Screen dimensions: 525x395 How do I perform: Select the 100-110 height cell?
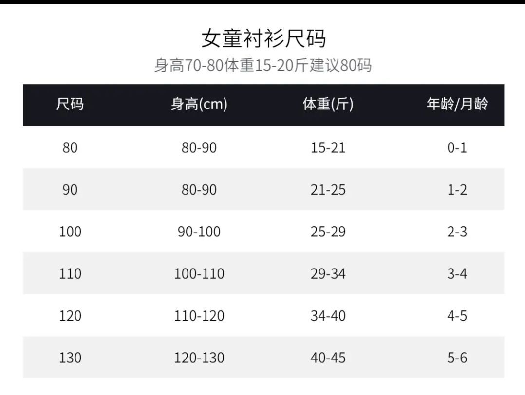pos(199,274)
